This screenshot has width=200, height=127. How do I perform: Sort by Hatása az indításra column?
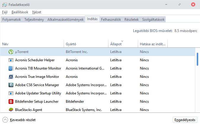(152, 44)
